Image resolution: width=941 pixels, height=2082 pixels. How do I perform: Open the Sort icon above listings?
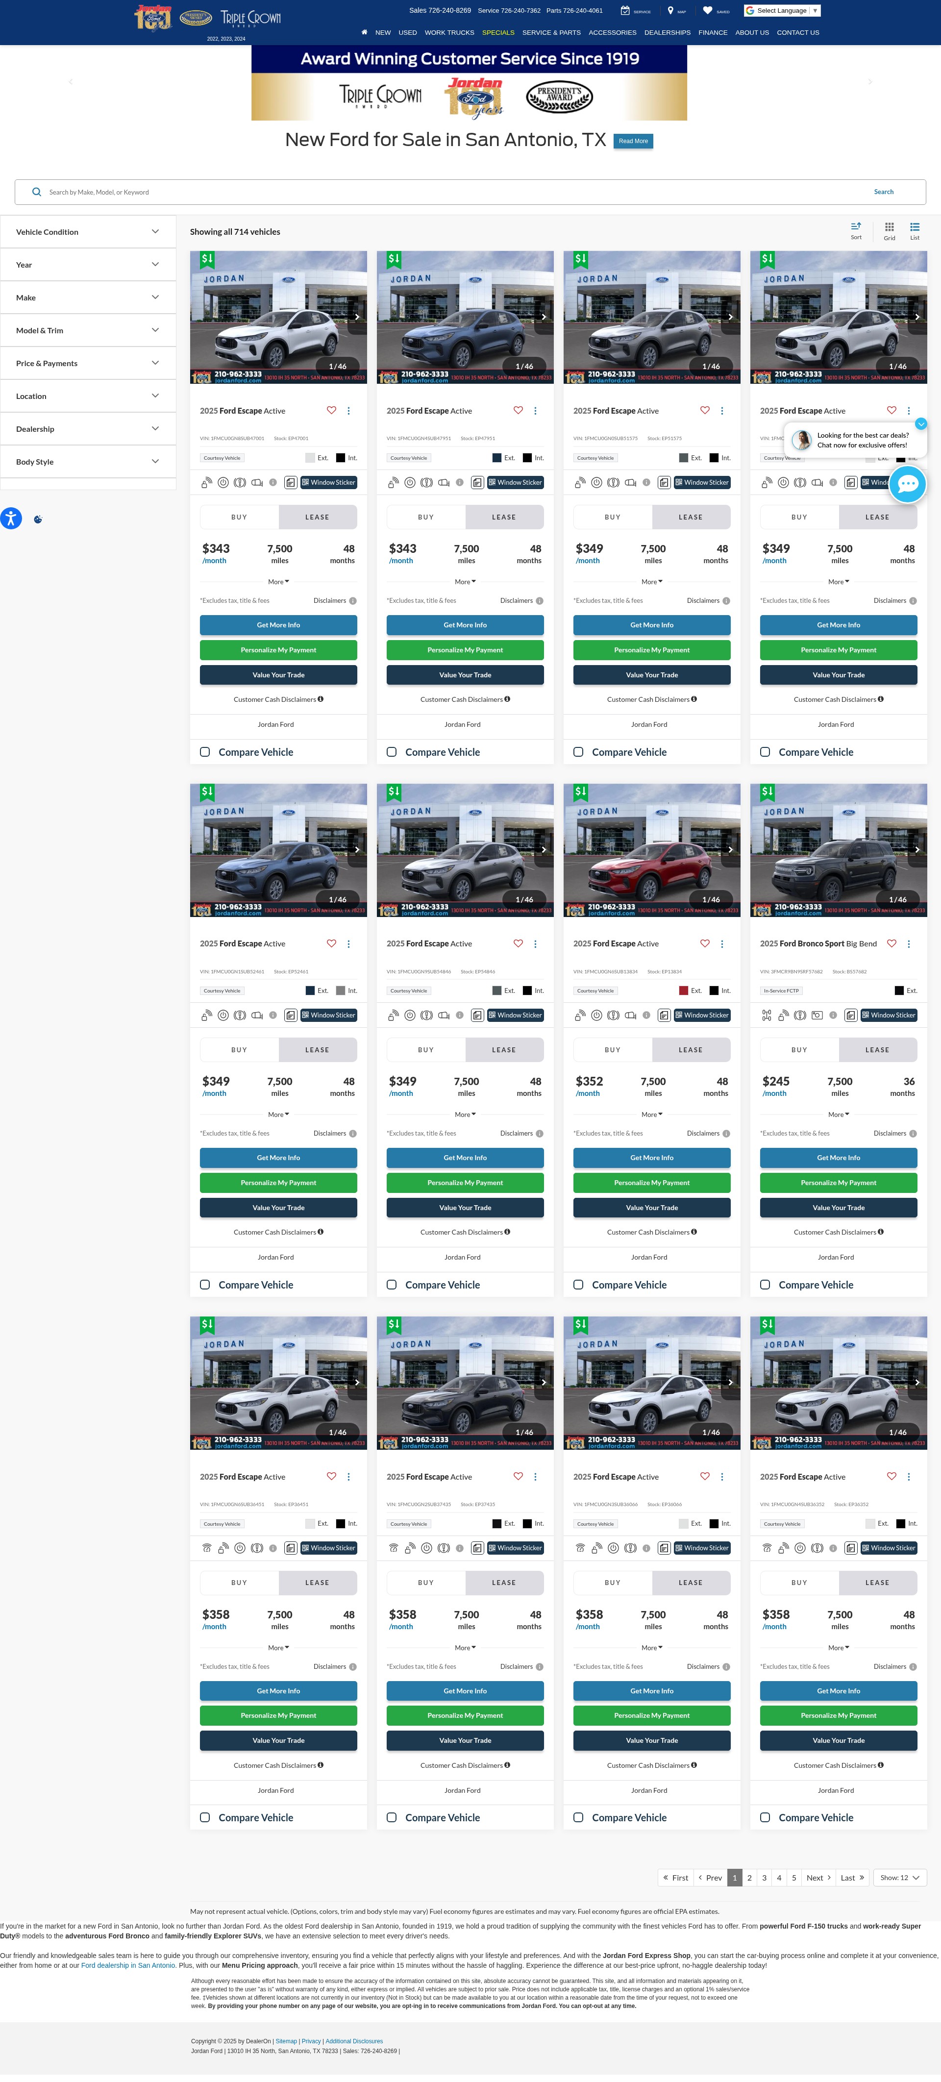856,230
